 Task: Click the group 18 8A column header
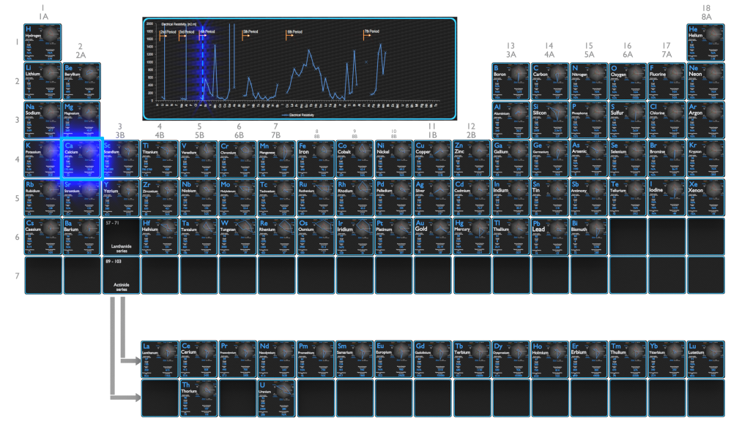tap(706, 12)
